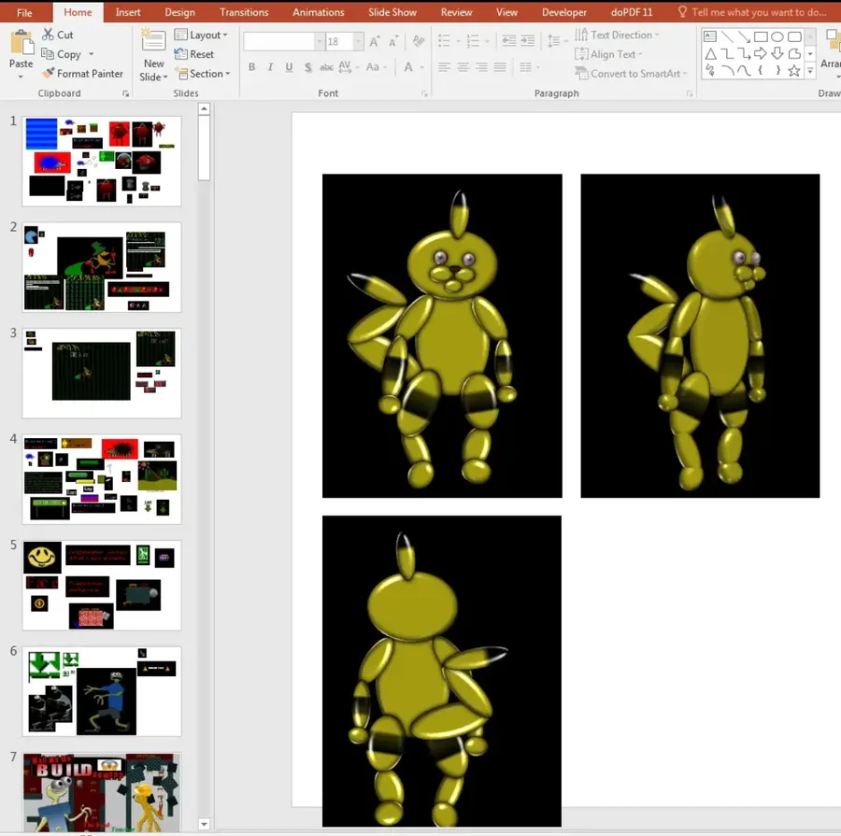The height and width of the screenshot is (836, 841).
Task: Toggle Strikethrough formatting
Action: [x=326, y=67]
